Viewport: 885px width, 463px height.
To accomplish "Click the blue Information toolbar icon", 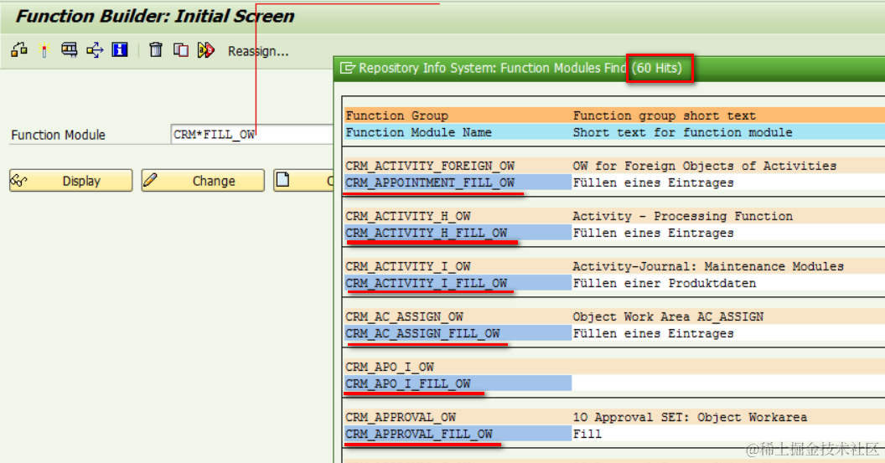I will (120, 50).
